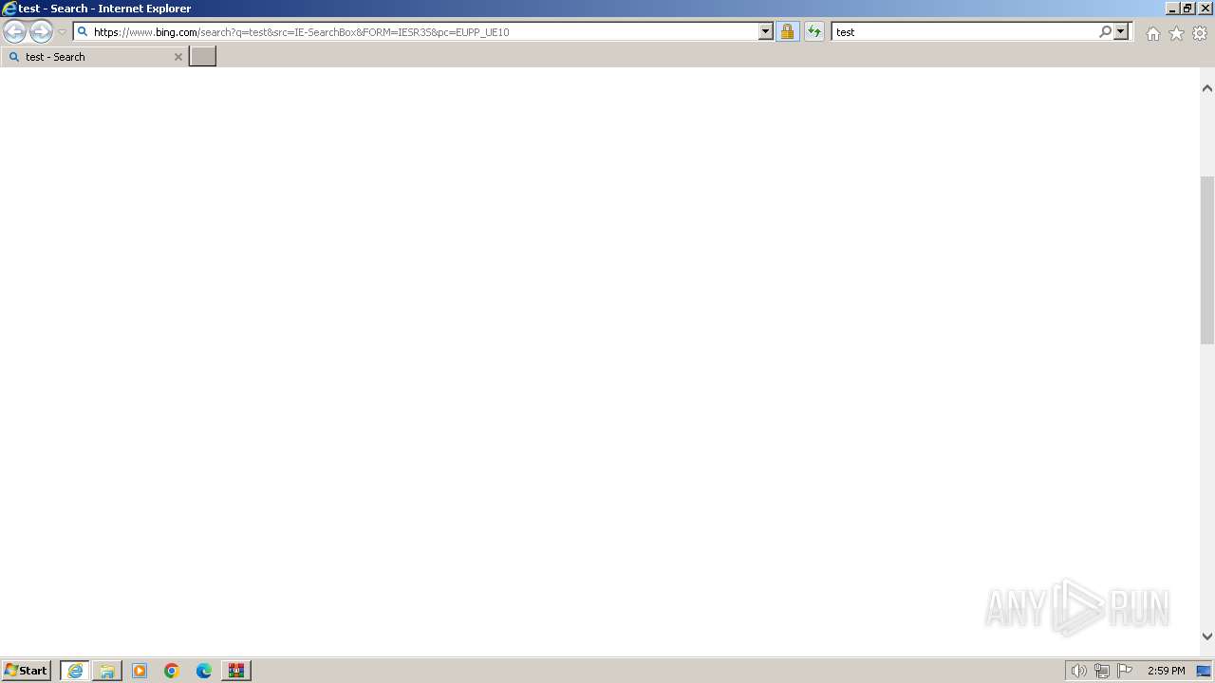Click the vertical scrollbar thumb

1207,260
